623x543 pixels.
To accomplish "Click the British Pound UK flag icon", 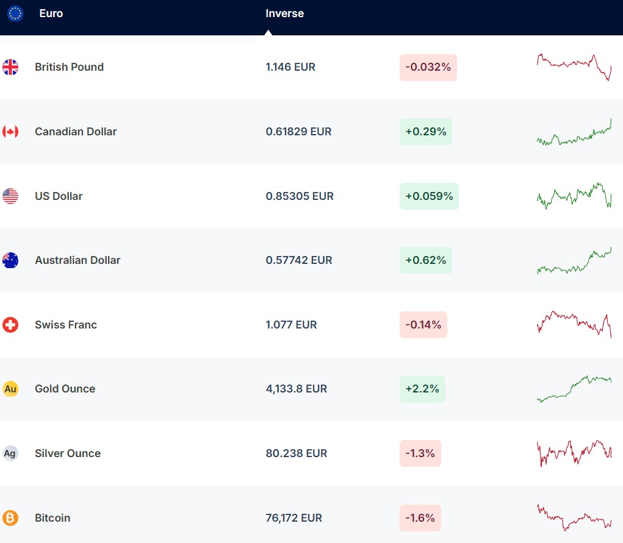I will click(x=10, y=67).
